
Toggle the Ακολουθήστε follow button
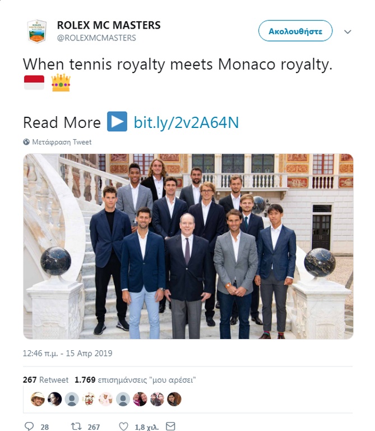[x=295, y=31]
